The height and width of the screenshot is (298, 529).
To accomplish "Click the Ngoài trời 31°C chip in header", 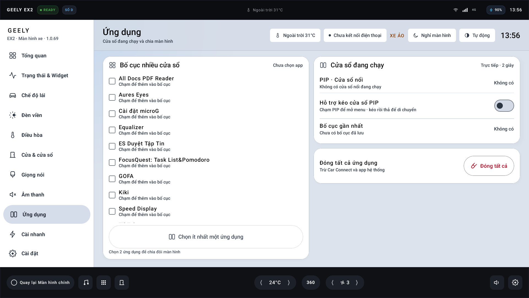I will coord(295,35).
